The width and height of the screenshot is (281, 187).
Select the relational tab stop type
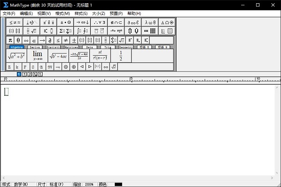tap(35, 74)
